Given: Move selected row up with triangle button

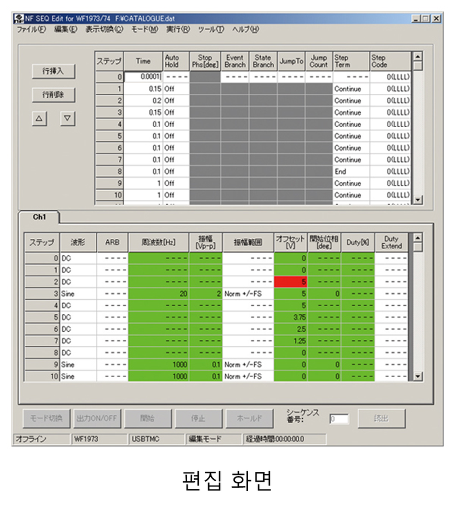Looking at the screenshot, I should pyautogui.click(x=39, y=118).
